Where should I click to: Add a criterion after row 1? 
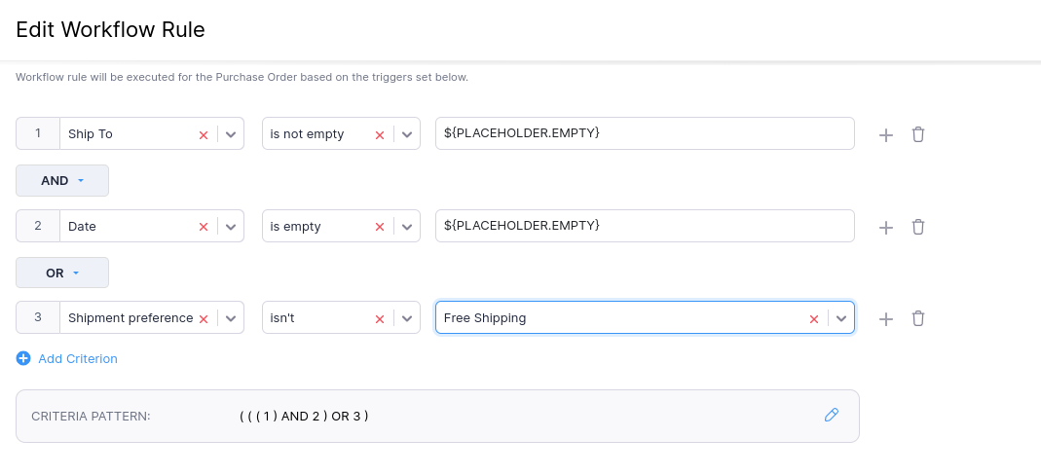tap(886, 134)
